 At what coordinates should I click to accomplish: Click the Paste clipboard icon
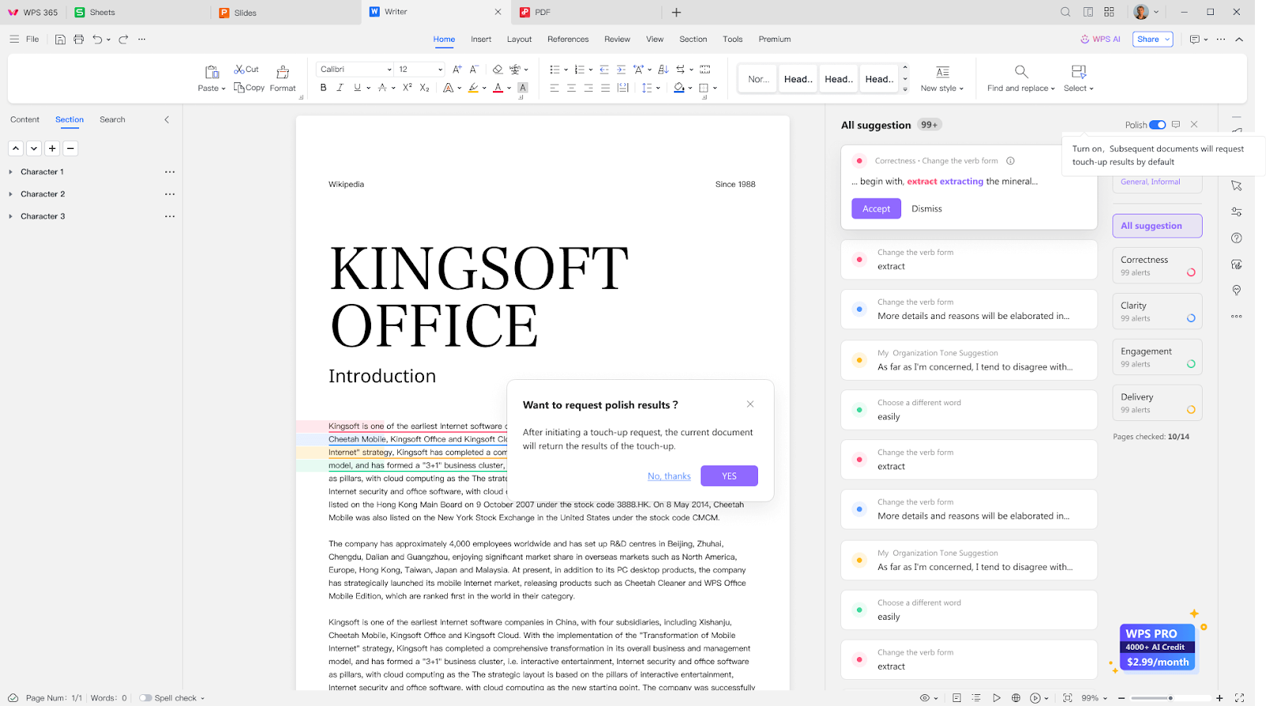click(211, 71)
